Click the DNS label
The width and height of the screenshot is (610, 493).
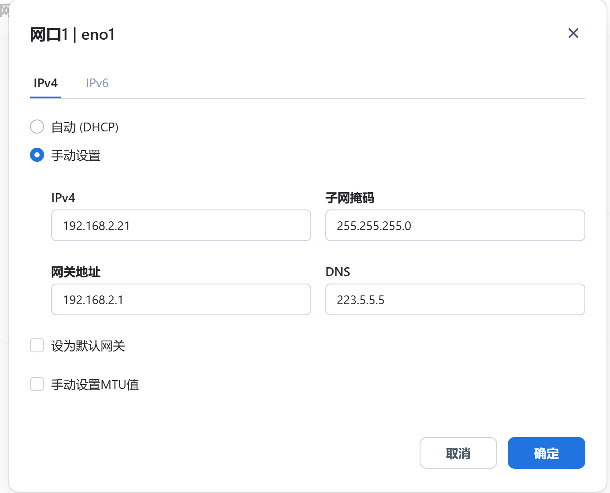(x=338, y=272)
